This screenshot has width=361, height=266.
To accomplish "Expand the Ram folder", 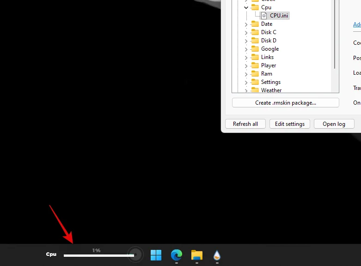I will pos(246,74).
